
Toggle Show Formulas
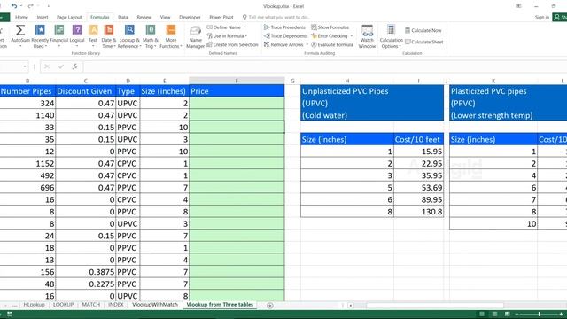pos(330,27)
